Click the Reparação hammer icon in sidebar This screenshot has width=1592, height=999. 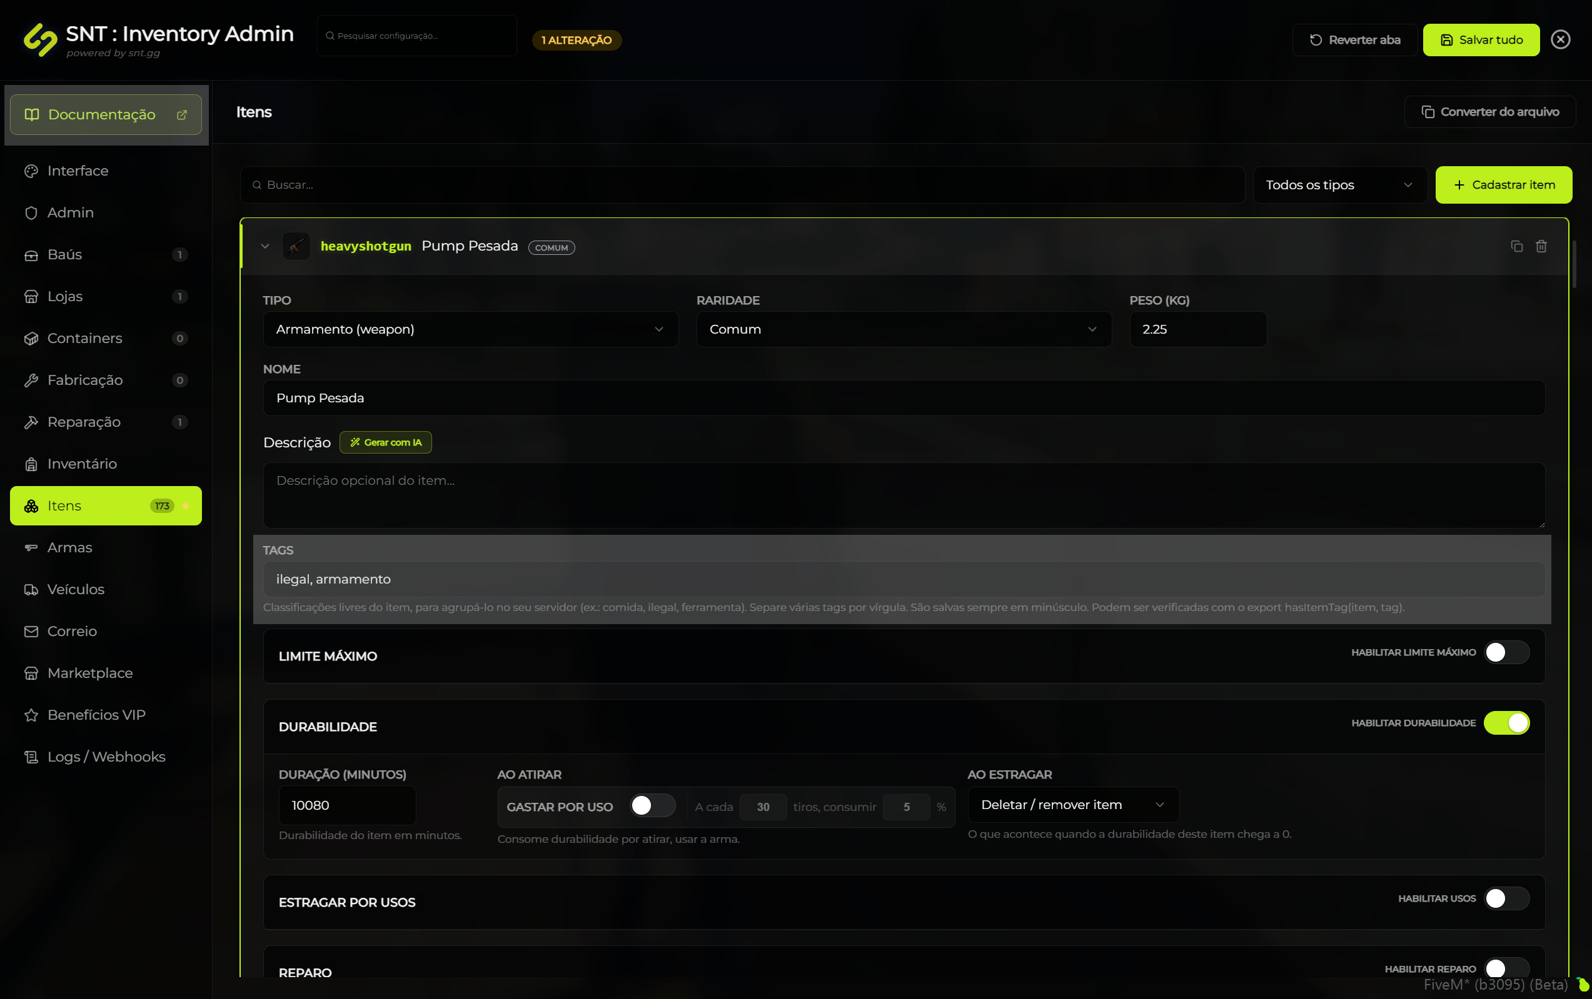click(31, 422)
